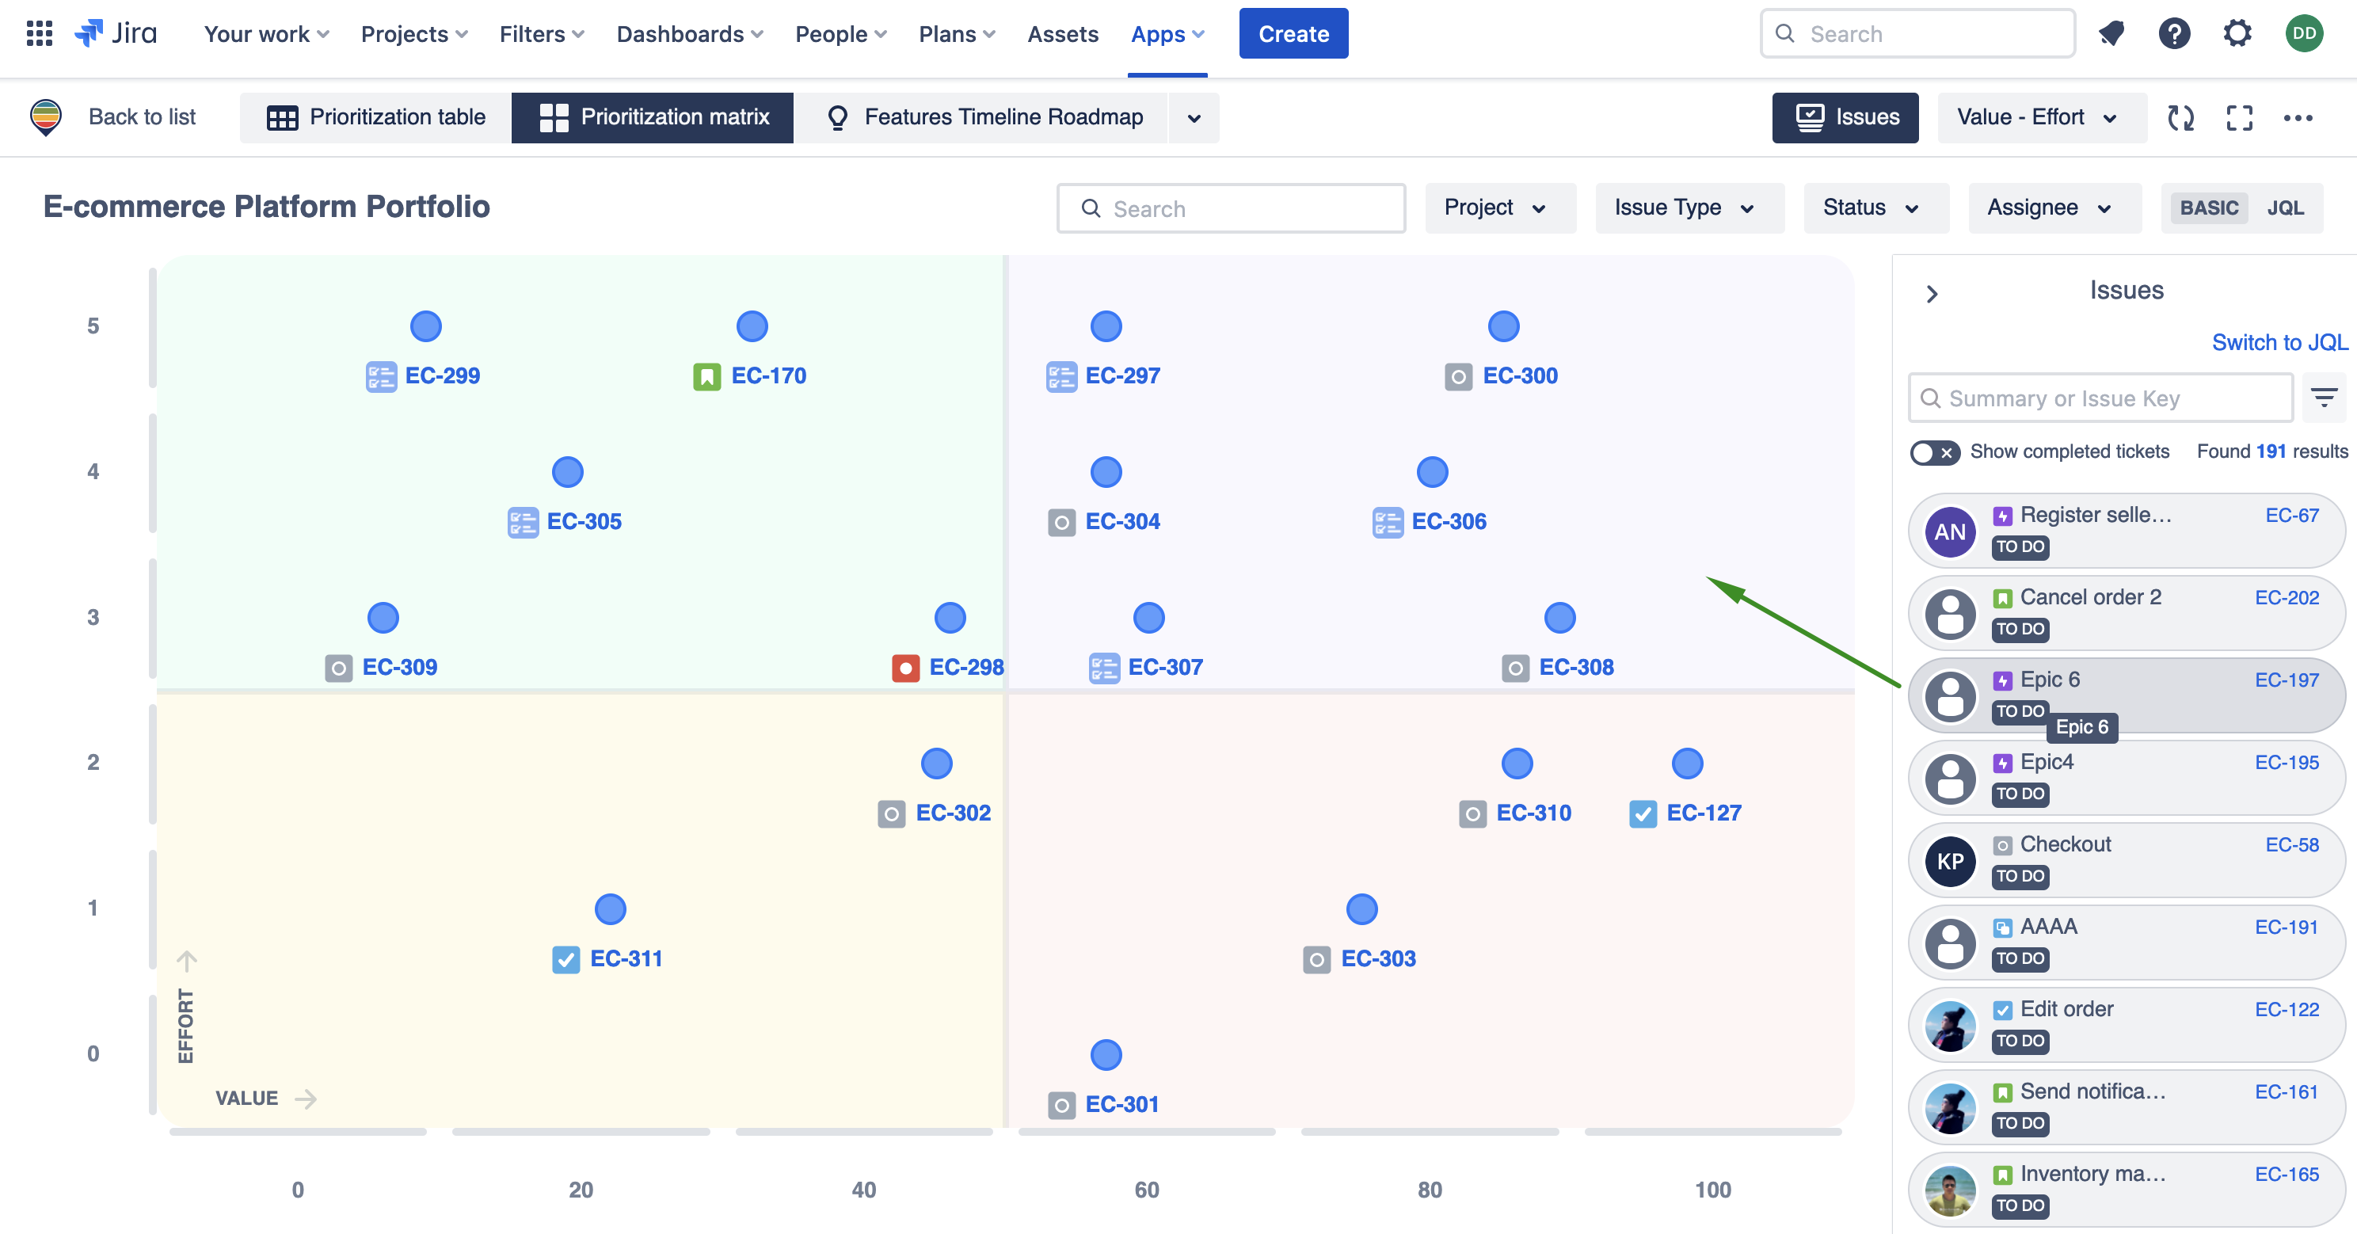Click the refresh sync icon
Viewport: 2357px width, 1234px height.
coord(2180,117)
